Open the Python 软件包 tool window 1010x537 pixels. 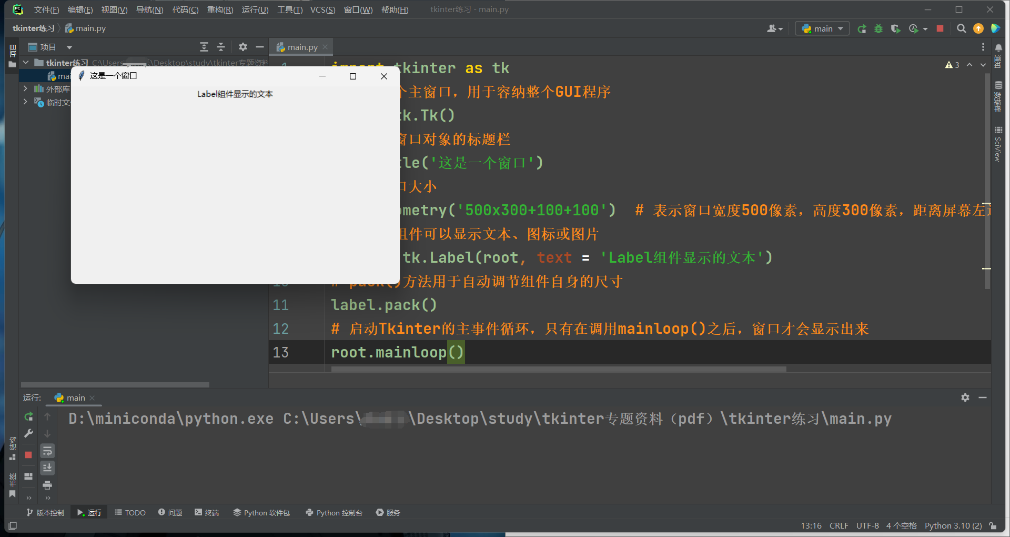(261, 513)
